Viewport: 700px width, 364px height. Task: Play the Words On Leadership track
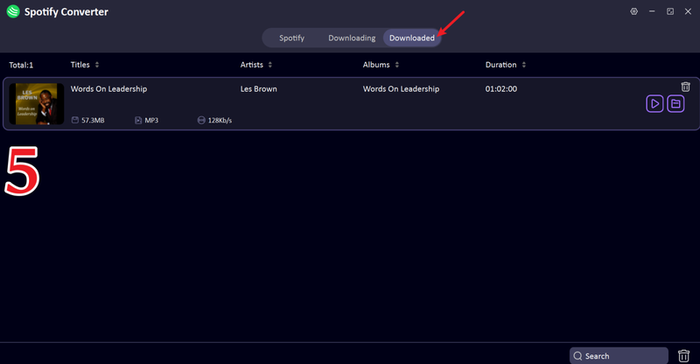654,103
